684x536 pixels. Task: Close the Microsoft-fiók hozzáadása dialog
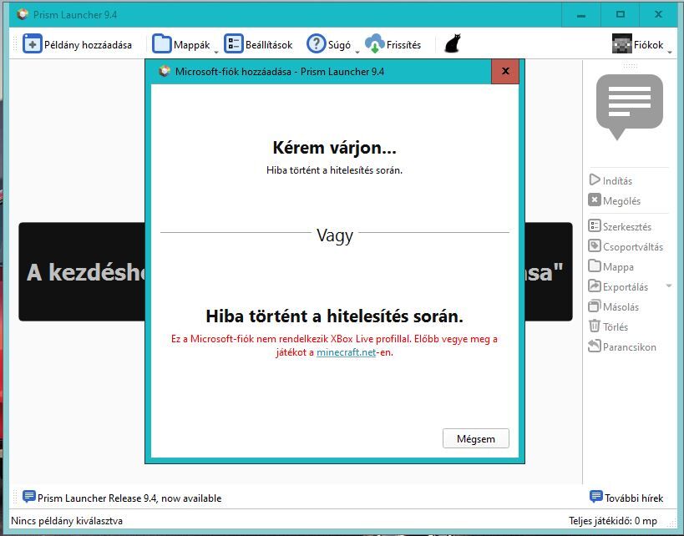pos(505,71)
